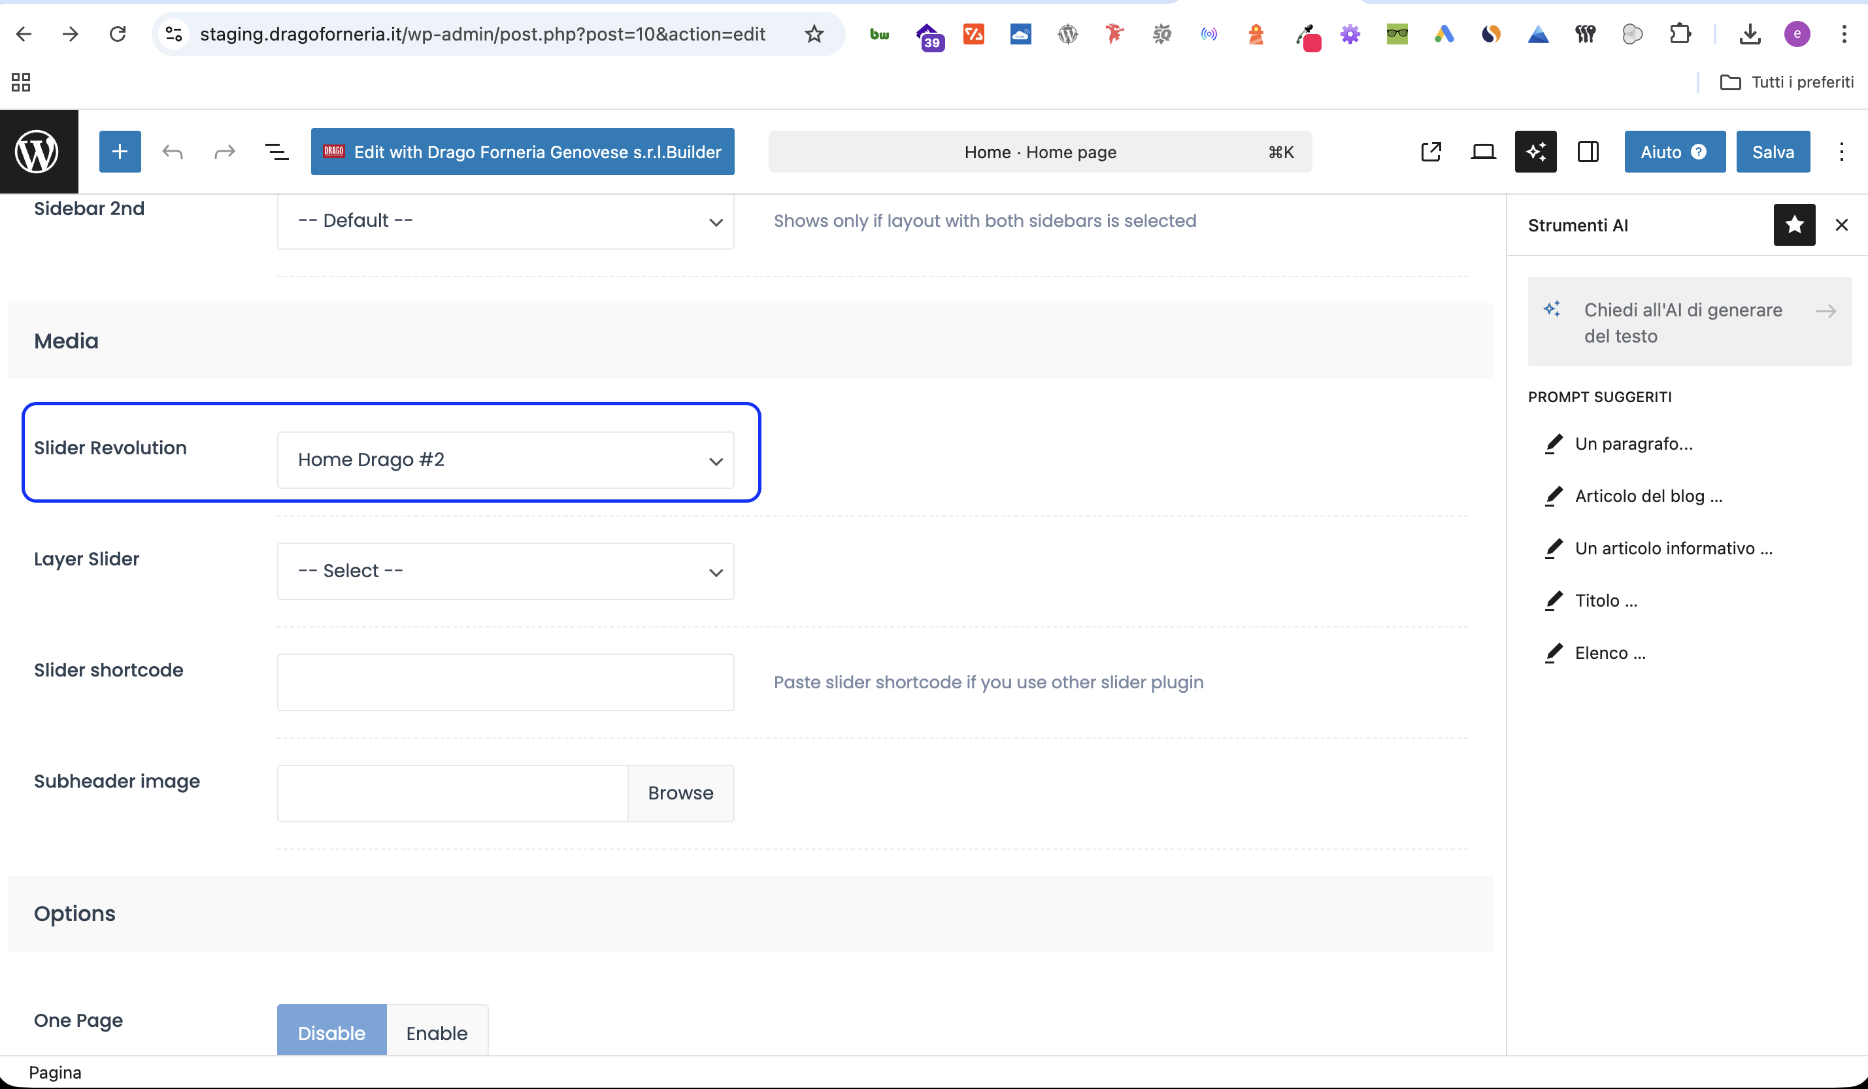
Task: Click the Salva button
Action: pos(1773,152)
